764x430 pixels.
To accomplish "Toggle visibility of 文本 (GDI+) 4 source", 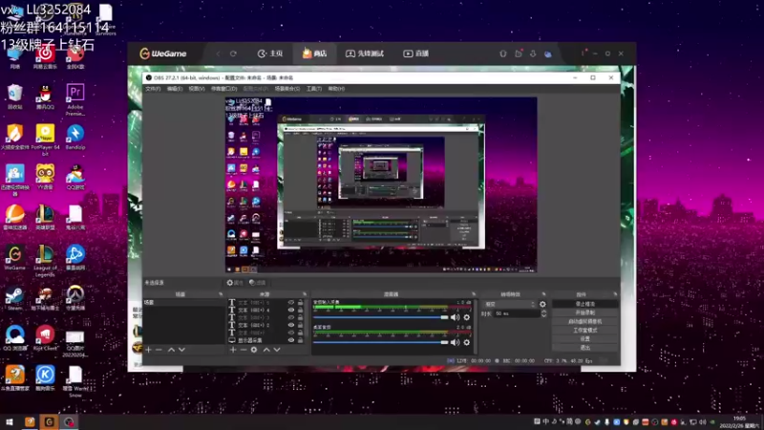I will click(291, 310).
